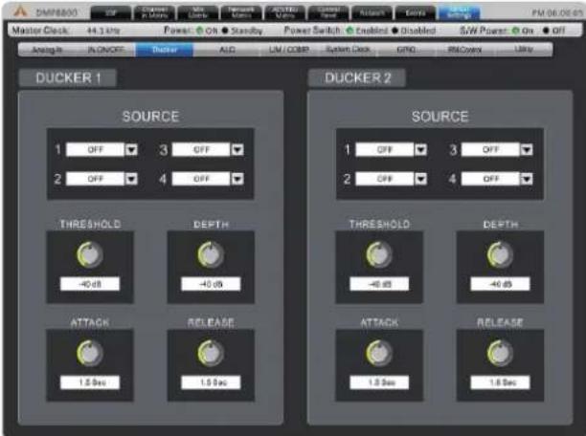586x436 pixels.
Task: Click Ducker 2 Attack knob
Action: (x=379, y=353)
